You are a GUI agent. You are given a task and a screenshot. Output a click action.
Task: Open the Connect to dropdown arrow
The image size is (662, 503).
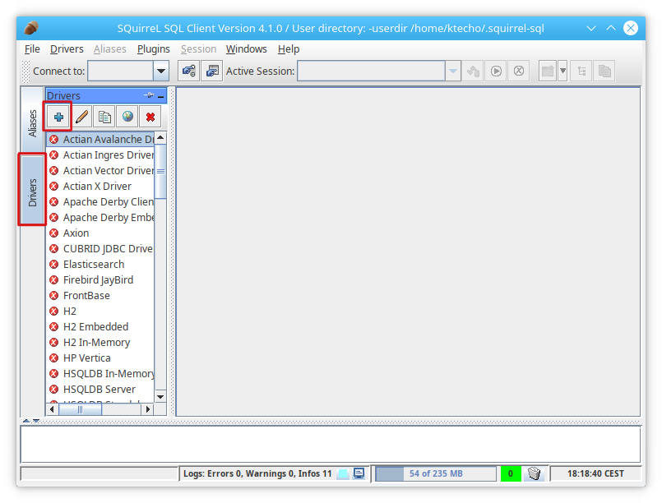click(161, 71)
